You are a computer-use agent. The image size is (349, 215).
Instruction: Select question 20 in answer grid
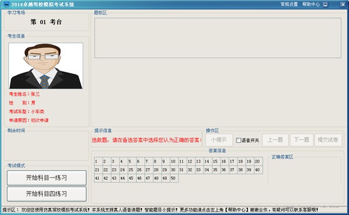pyautogui.click(x=258, y=161)
